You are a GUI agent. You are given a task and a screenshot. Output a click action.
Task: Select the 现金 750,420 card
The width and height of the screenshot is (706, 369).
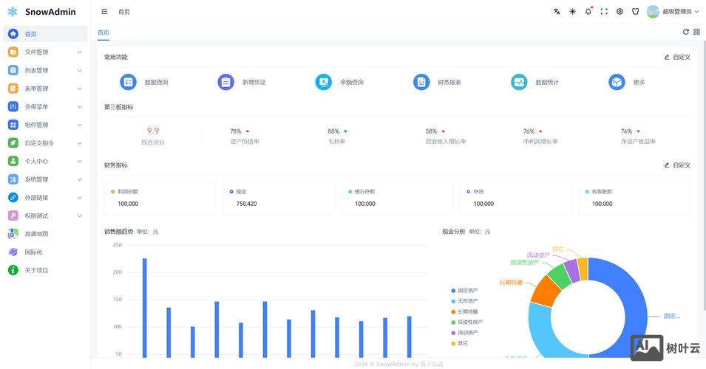(x=279, y=198)
